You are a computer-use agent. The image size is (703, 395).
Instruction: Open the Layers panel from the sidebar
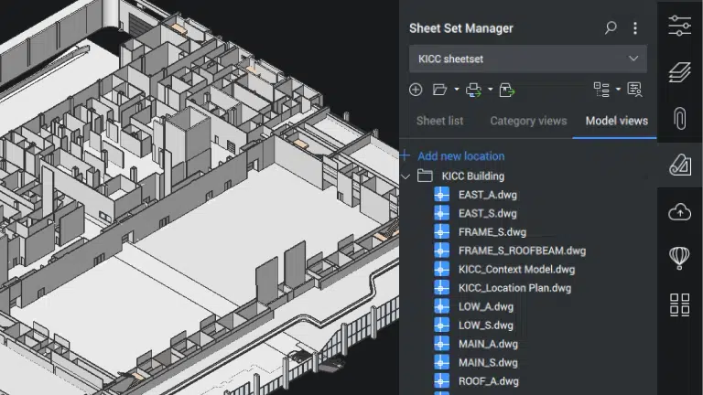679,72
